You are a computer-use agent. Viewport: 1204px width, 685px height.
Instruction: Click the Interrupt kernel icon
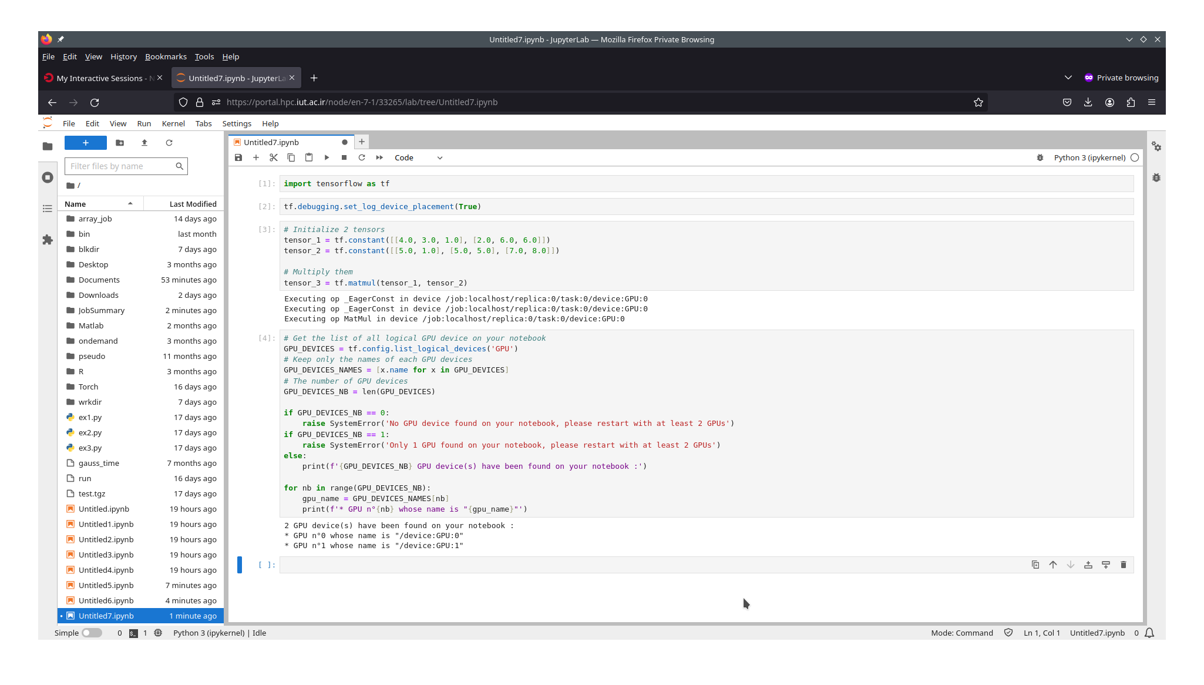(344, 157)
